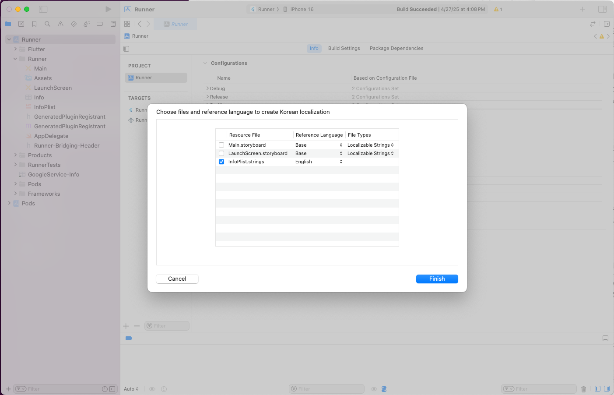This screenshot has height=395, width=614.
Task: Select Runner under PROJECT list
Action: (156, 78)
